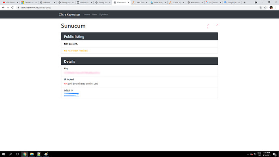Viewport: 279px width, 157px height.
Task: Open the notification center icon
Action: 275,154
